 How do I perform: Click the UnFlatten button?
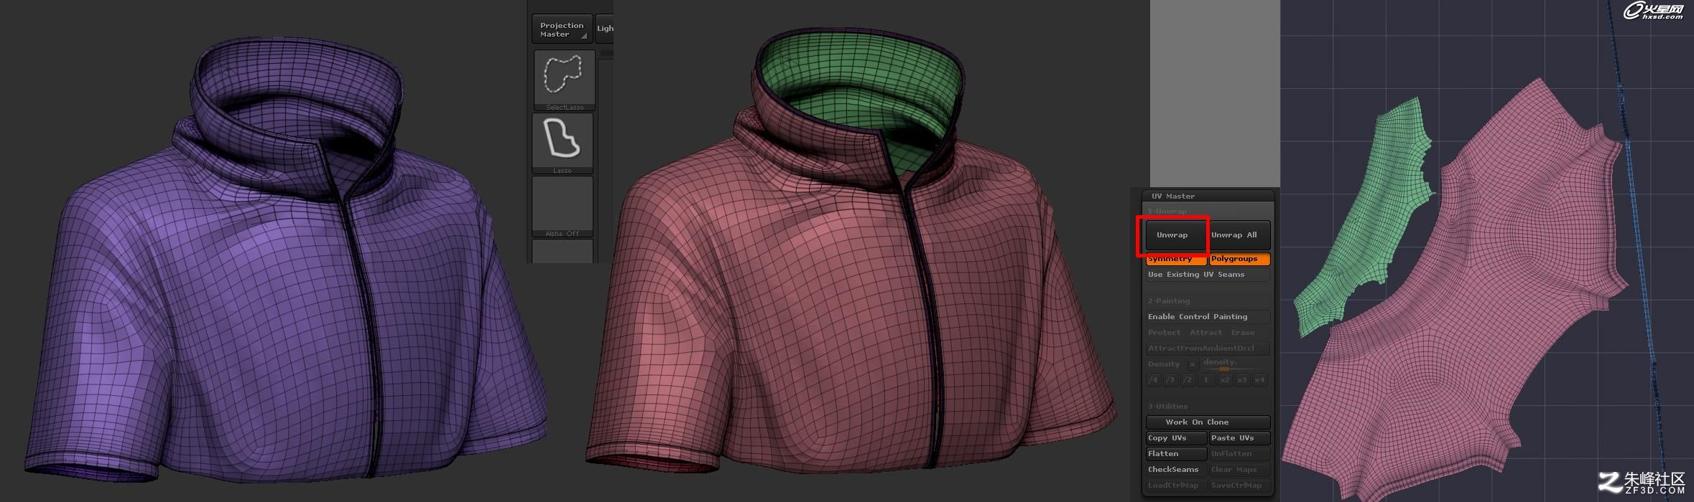coord(1239,454)
